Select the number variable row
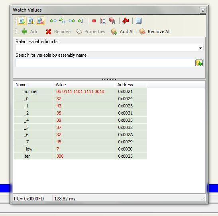Screen dimensions: 218x216 coord(80,91)
